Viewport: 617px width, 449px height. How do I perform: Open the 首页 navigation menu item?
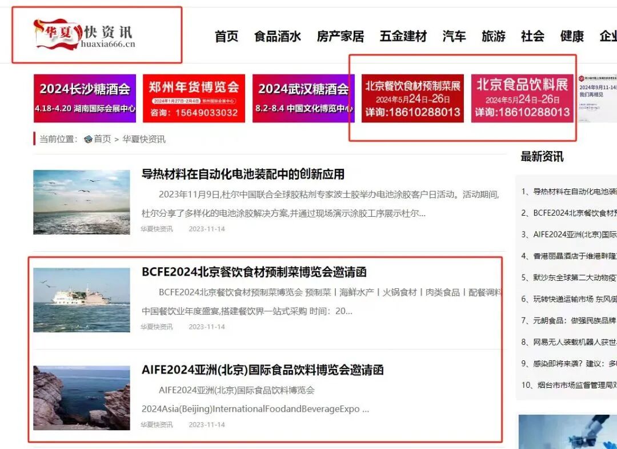(x=226, y=36)
